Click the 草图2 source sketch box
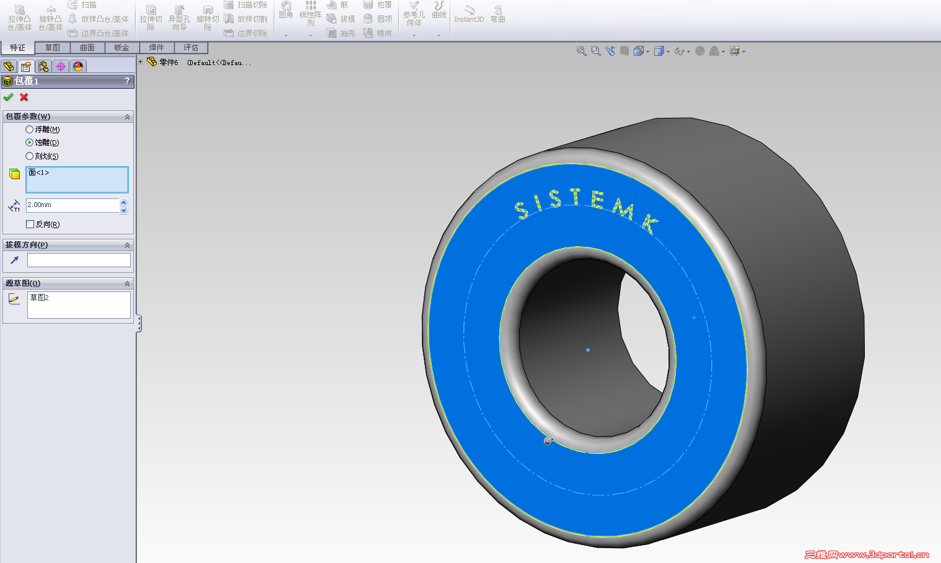941x563 pixels. point(79,305)
